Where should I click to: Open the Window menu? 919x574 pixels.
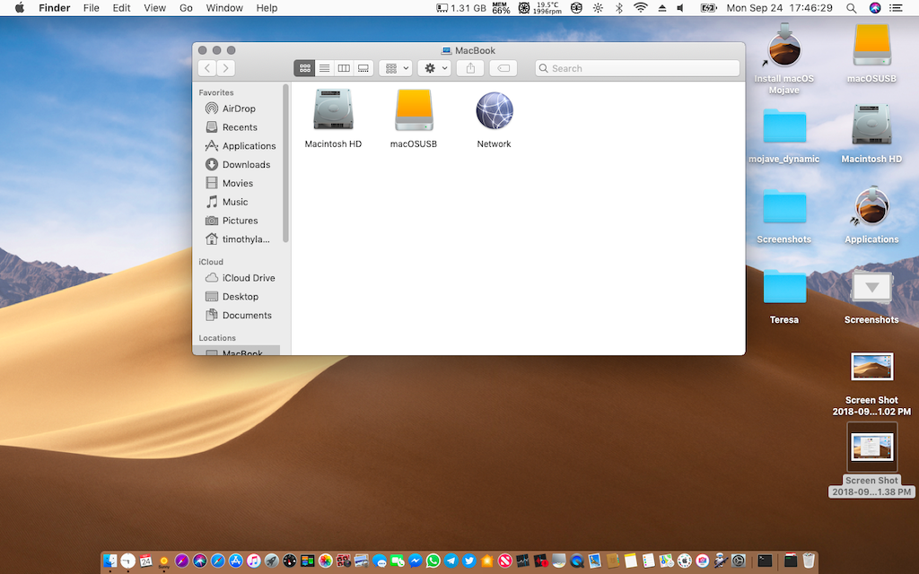[224, 7]
